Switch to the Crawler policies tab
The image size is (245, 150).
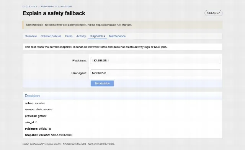(x=51, y=36)
